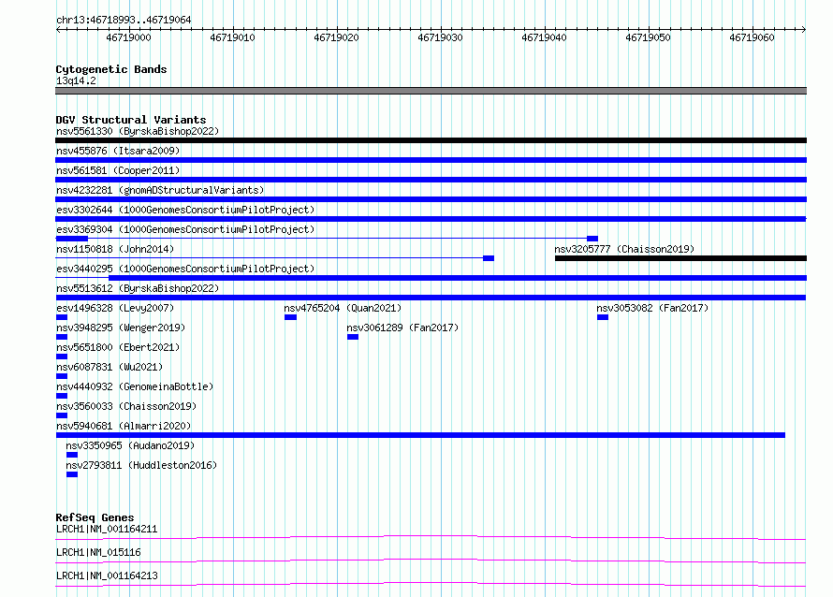Click the blue end block of nsv1150818
The height and width of the screenshot is (597, 833).
489,258
